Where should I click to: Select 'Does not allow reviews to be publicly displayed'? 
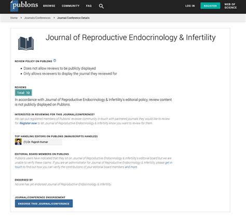click(60, 68)
